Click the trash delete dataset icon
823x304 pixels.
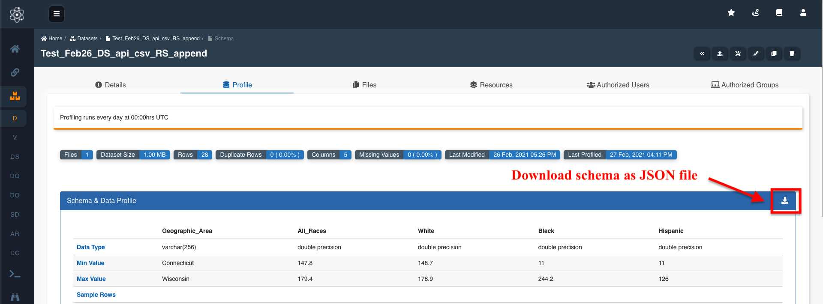[x=792, y=54]
